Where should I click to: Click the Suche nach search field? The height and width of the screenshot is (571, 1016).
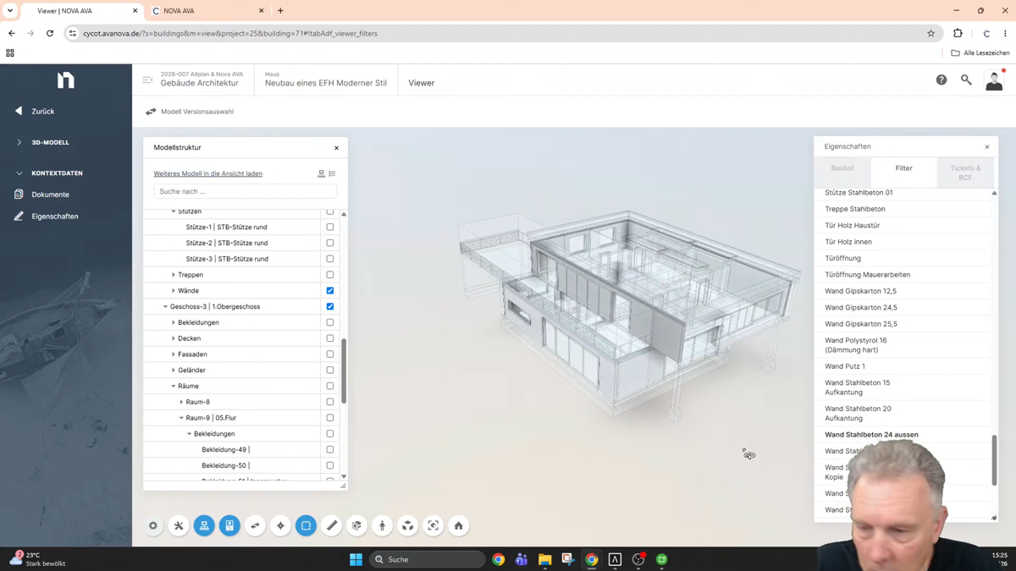point(246,191)
